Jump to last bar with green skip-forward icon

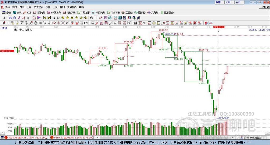[49, 18]
